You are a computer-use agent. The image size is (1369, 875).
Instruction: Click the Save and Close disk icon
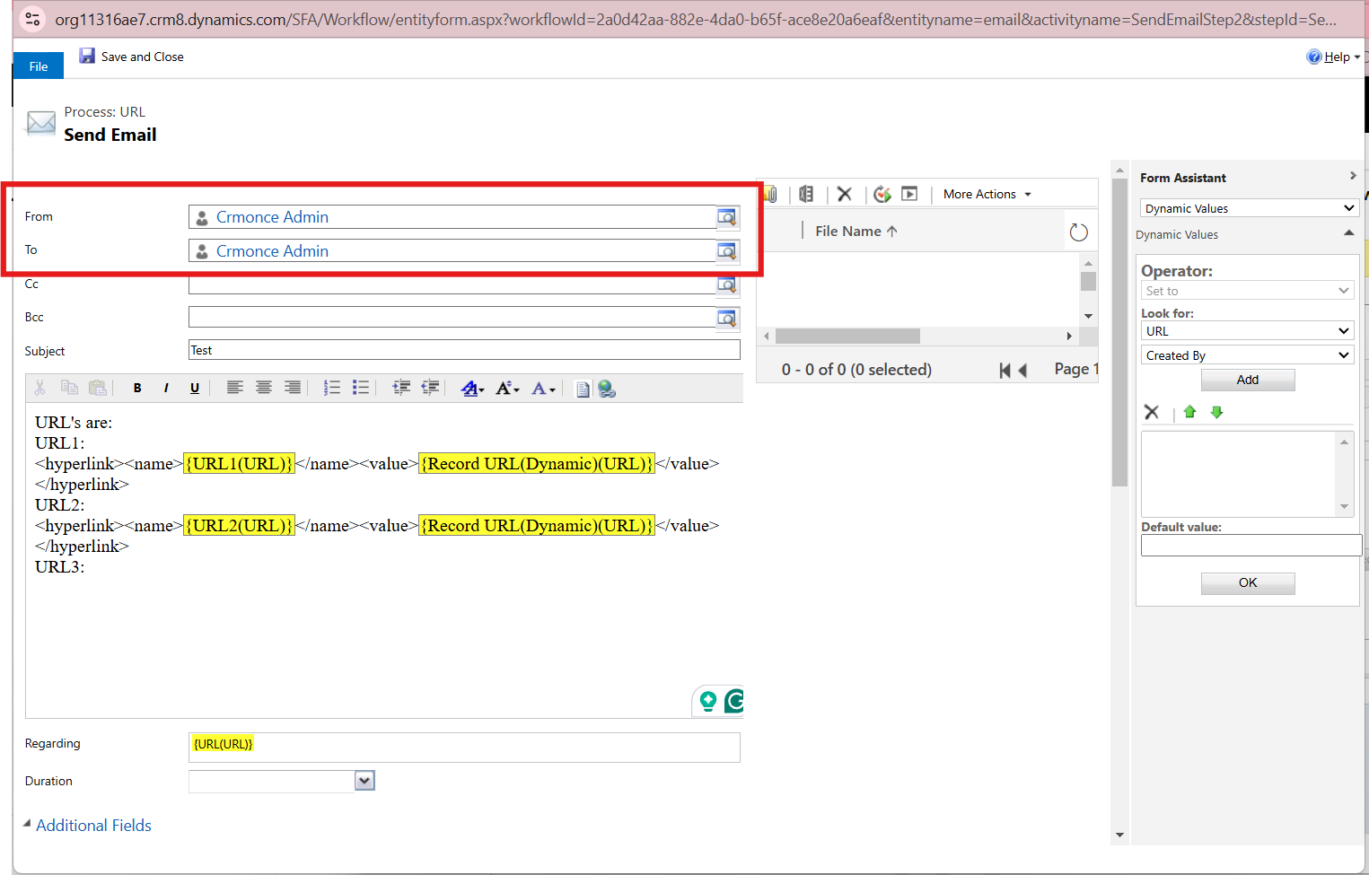point(87,56)
